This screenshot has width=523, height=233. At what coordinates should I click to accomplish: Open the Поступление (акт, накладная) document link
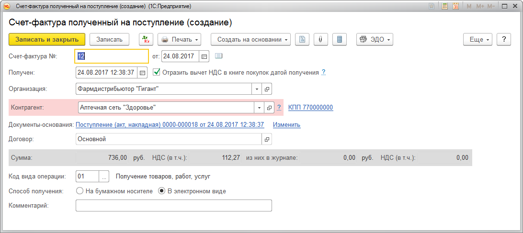170,125
